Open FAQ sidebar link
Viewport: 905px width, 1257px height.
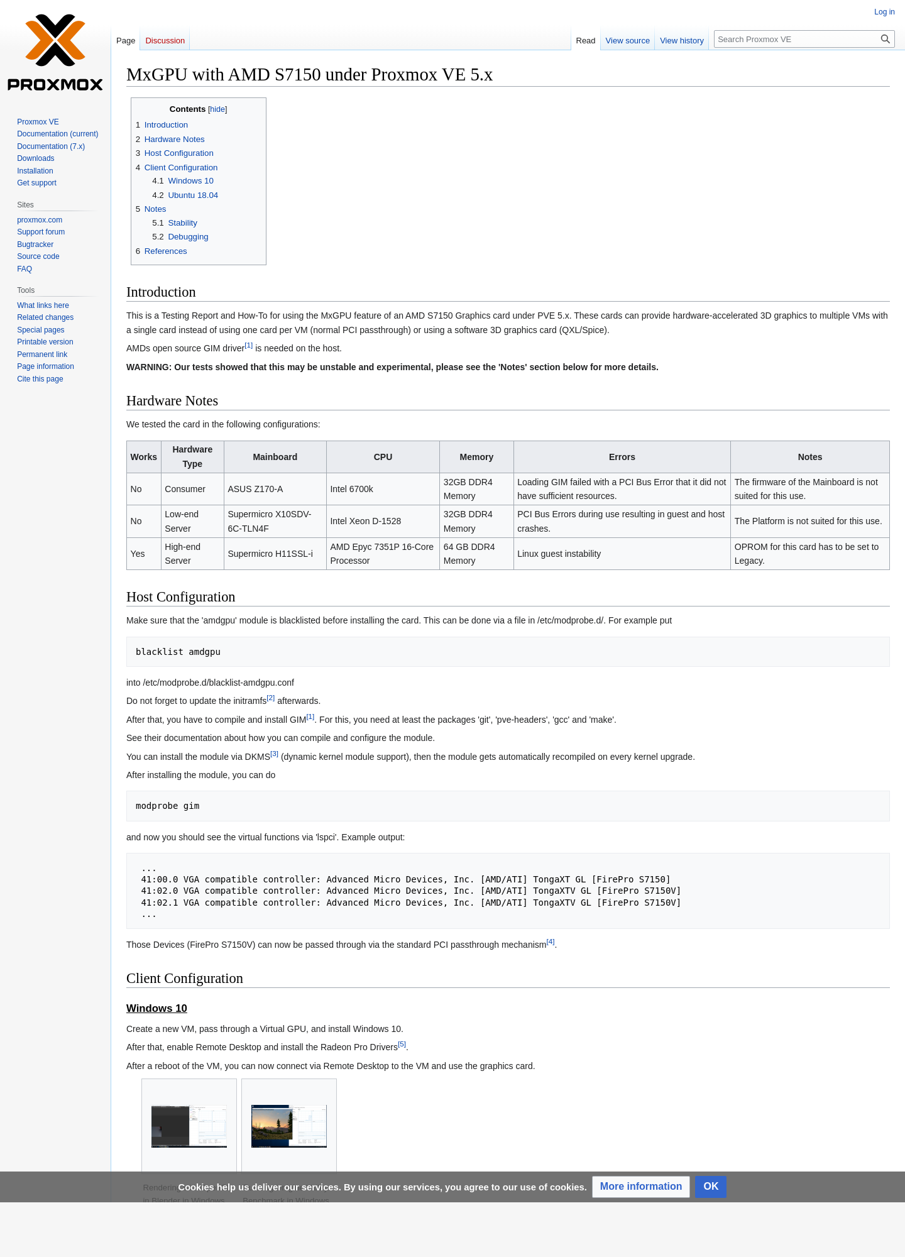click(x=25, y=269)
